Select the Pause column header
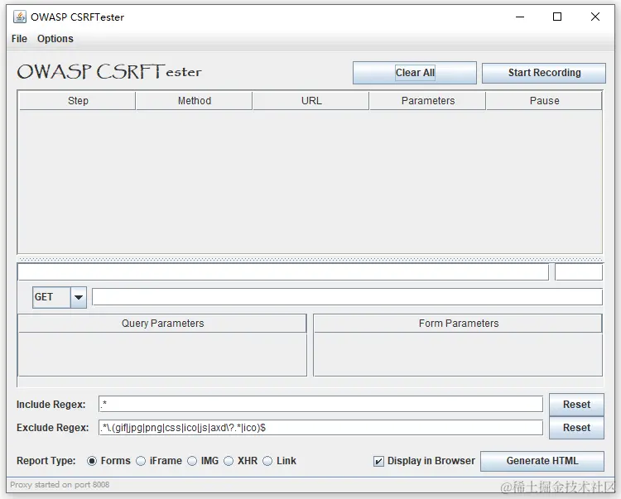 pos(544,101)
